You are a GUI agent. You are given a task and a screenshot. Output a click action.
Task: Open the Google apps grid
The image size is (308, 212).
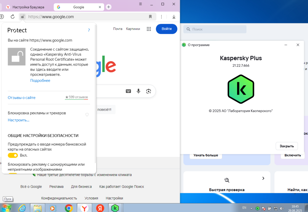pos(149,29)
